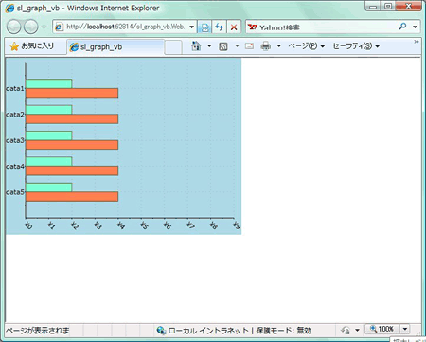Expand the address bar dropdown arrow
This screenshot has height=342, width=426.
pos(191,27)
